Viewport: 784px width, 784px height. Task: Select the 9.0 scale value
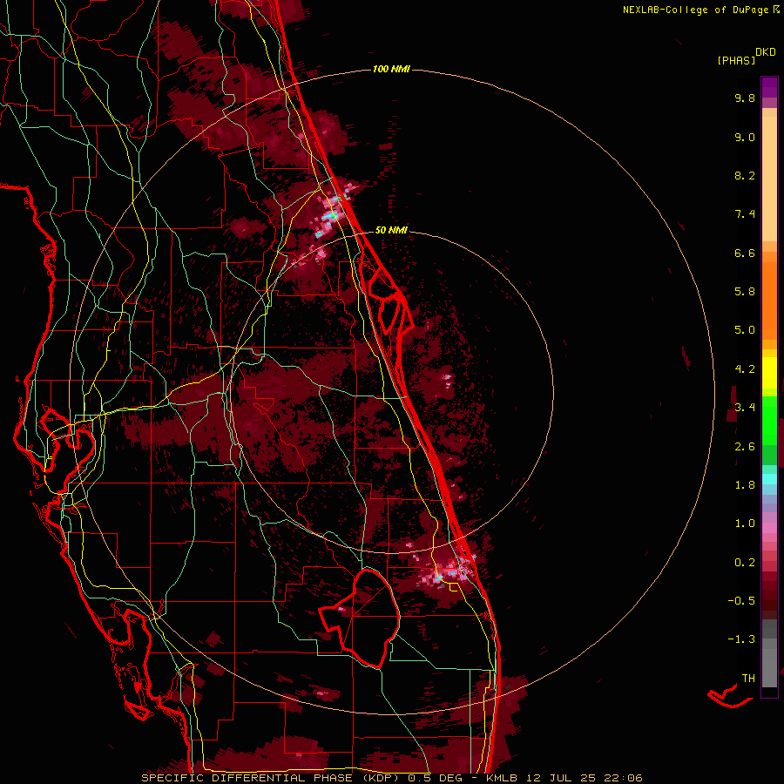click(x=745, y=137)
